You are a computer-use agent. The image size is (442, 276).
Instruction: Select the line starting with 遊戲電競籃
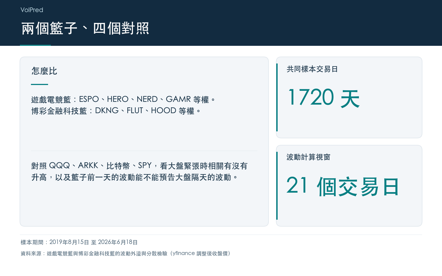coord(123,99)
